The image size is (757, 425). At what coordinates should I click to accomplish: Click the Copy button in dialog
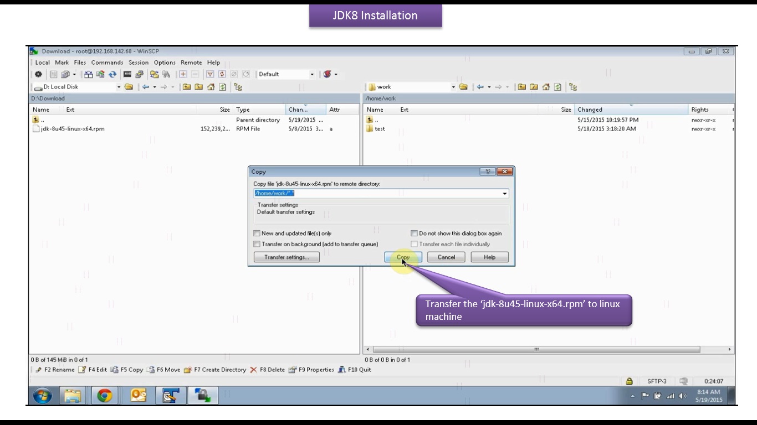tap(403, 257)
